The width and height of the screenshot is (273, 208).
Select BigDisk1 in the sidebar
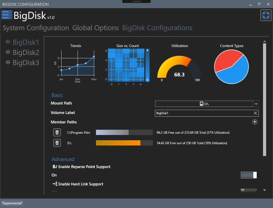(x=26, y=42)
